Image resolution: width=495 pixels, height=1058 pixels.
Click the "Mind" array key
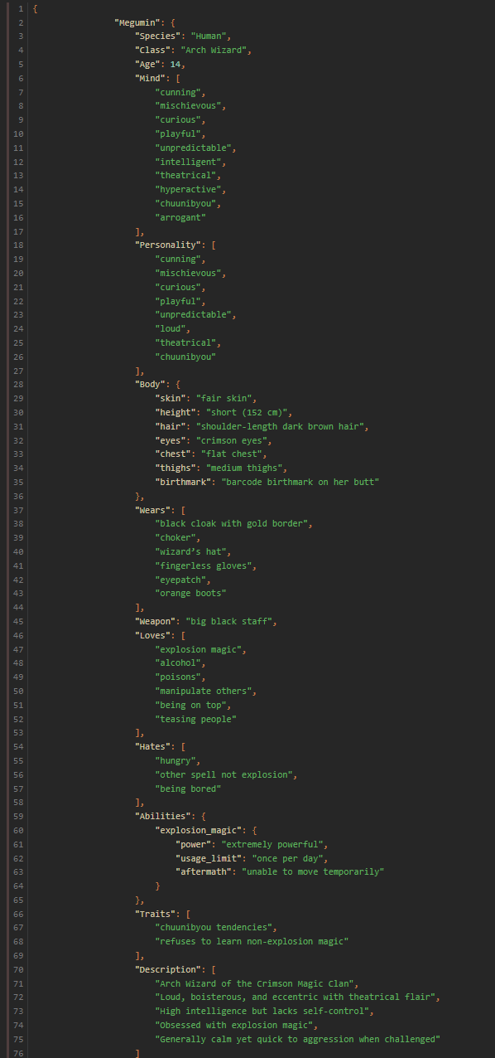coord(152,78)
